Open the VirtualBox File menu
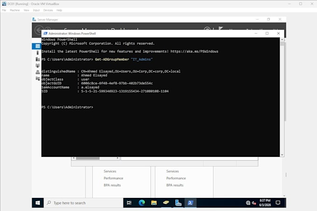Screen dimensions: 317x211 point(4,10)
